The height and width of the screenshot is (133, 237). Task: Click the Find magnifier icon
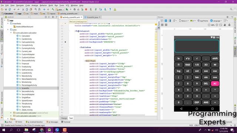36,9
